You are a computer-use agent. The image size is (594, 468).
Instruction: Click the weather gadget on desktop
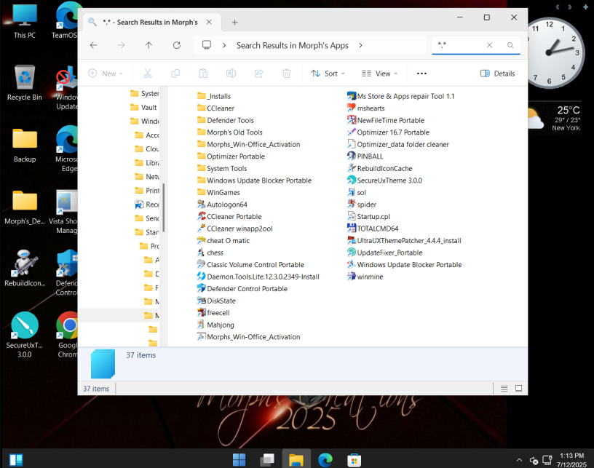click(x=554, y=118)
